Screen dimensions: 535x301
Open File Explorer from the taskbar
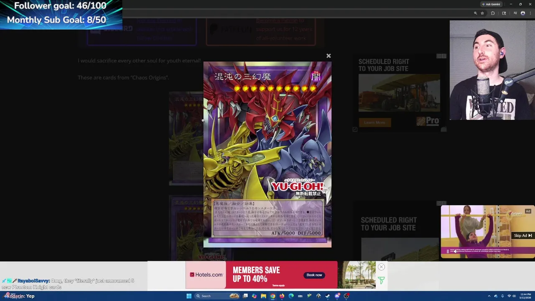point(263,296)
